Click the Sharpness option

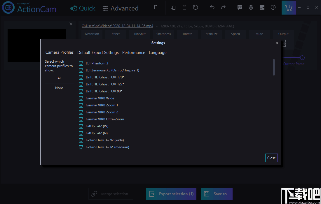click(x=164, y=34)
